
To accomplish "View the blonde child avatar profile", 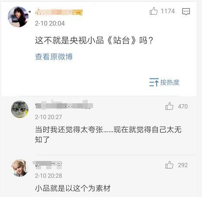I will [19, 168].
